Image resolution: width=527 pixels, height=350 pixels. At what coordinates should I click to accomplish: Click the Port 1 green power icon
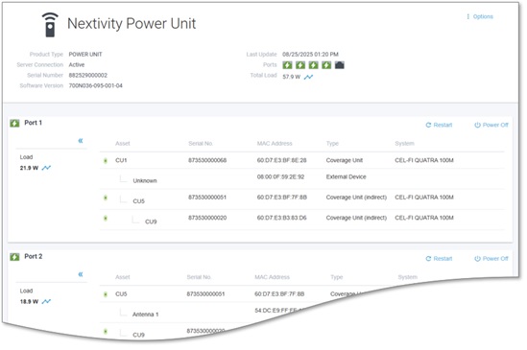point(14,123)
